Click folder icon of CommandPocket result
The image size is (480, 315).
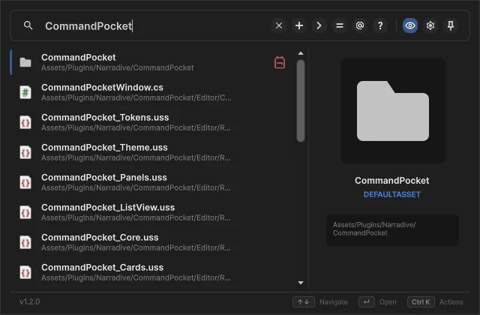25,62
